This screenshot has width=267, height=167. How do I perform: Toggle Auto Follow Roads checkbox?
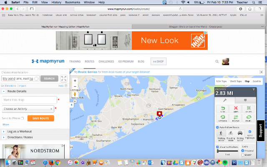tap(217, 127)
